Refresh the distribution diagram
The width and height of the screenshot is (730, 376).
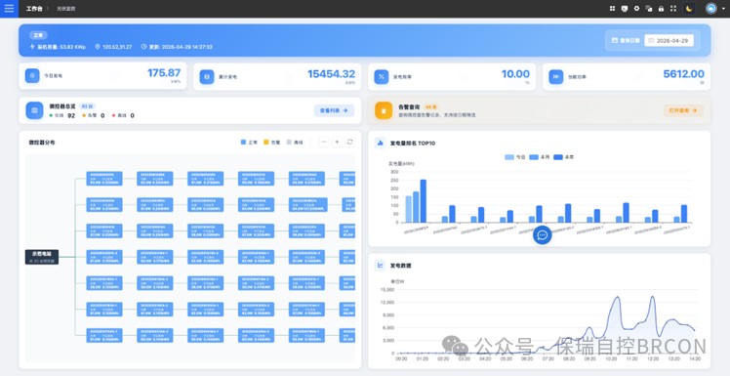349,142
